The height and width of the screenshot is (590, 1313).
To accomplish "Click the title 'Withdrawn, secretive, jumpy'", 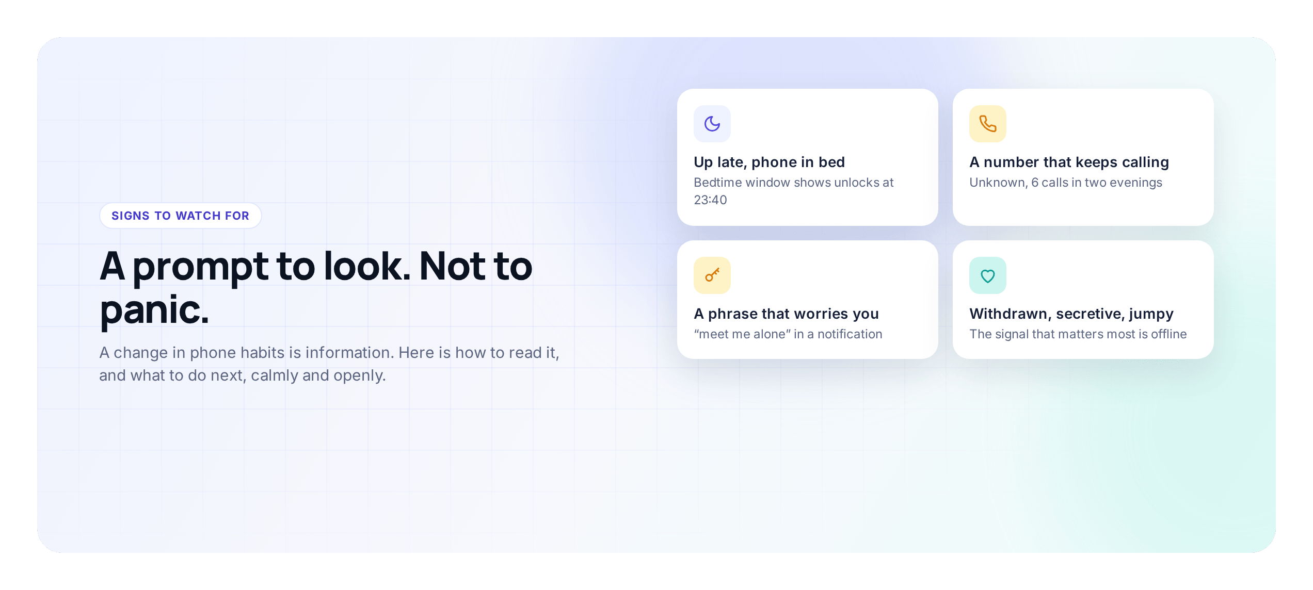I will coord(1071,314).
